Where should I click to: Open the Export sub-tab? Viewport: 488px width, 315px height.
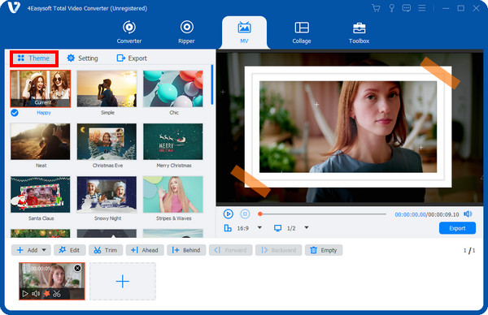pyautogui.click(x=132, y=58)
